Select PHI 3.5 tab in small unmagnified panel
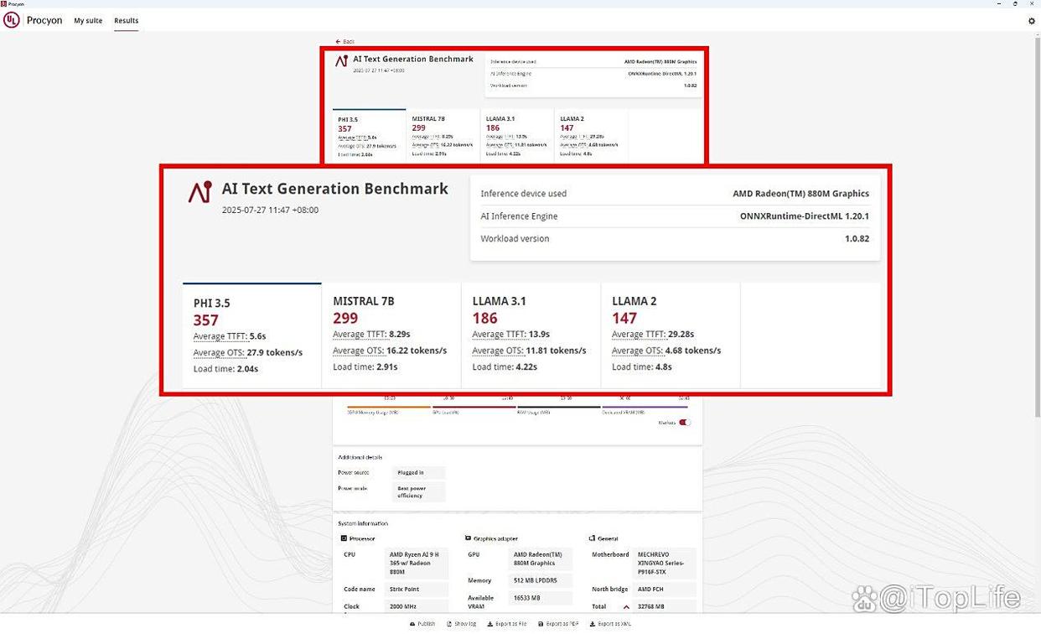Viewport: 1041px width, 634px height. pyautogui.click(x=370, y=136)
